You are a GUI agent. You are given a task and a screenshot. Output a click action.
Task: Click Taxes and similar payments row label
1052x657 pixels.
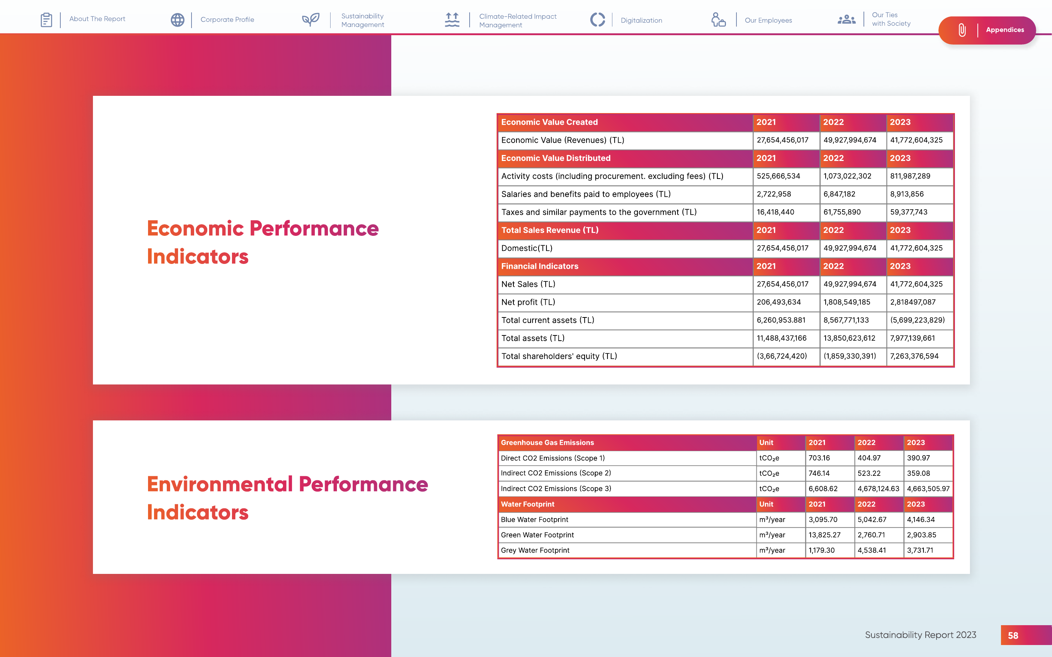click(x=599, y=212)
